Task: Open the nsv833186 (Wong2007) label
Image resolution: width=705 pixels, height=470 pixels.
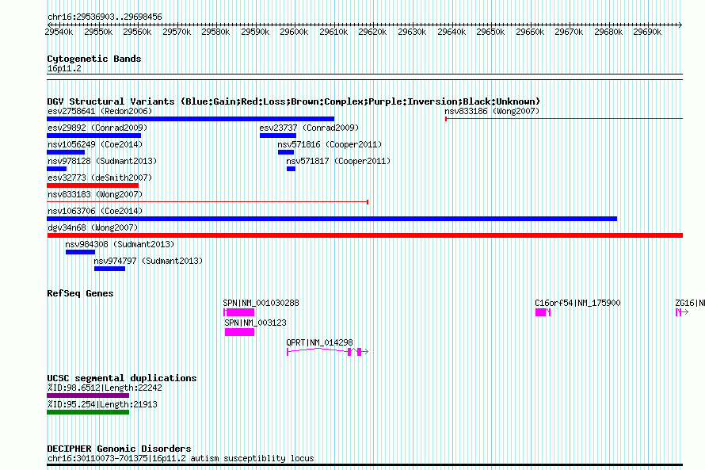Action: [492, 111]
